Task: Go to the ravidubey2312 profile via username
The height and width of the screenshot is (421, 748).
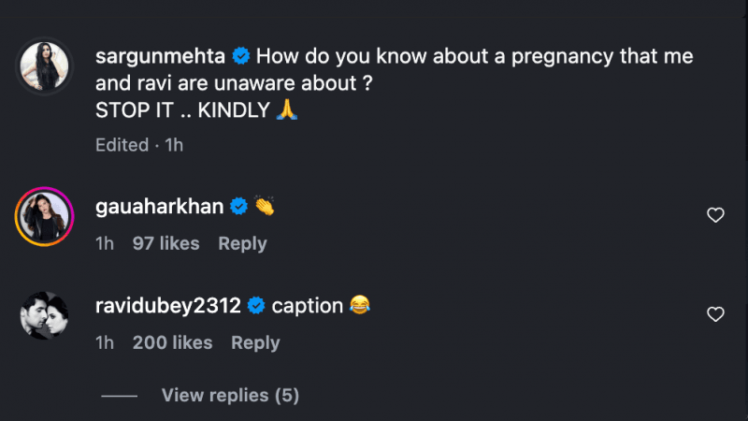Action: [168, 306]
